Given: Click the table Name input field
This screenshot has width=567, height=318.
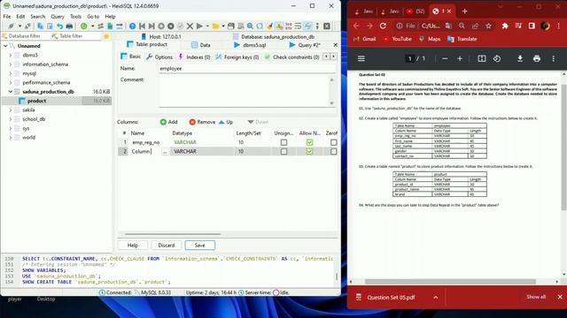Looking at the screenshot, I should (247, 69).
